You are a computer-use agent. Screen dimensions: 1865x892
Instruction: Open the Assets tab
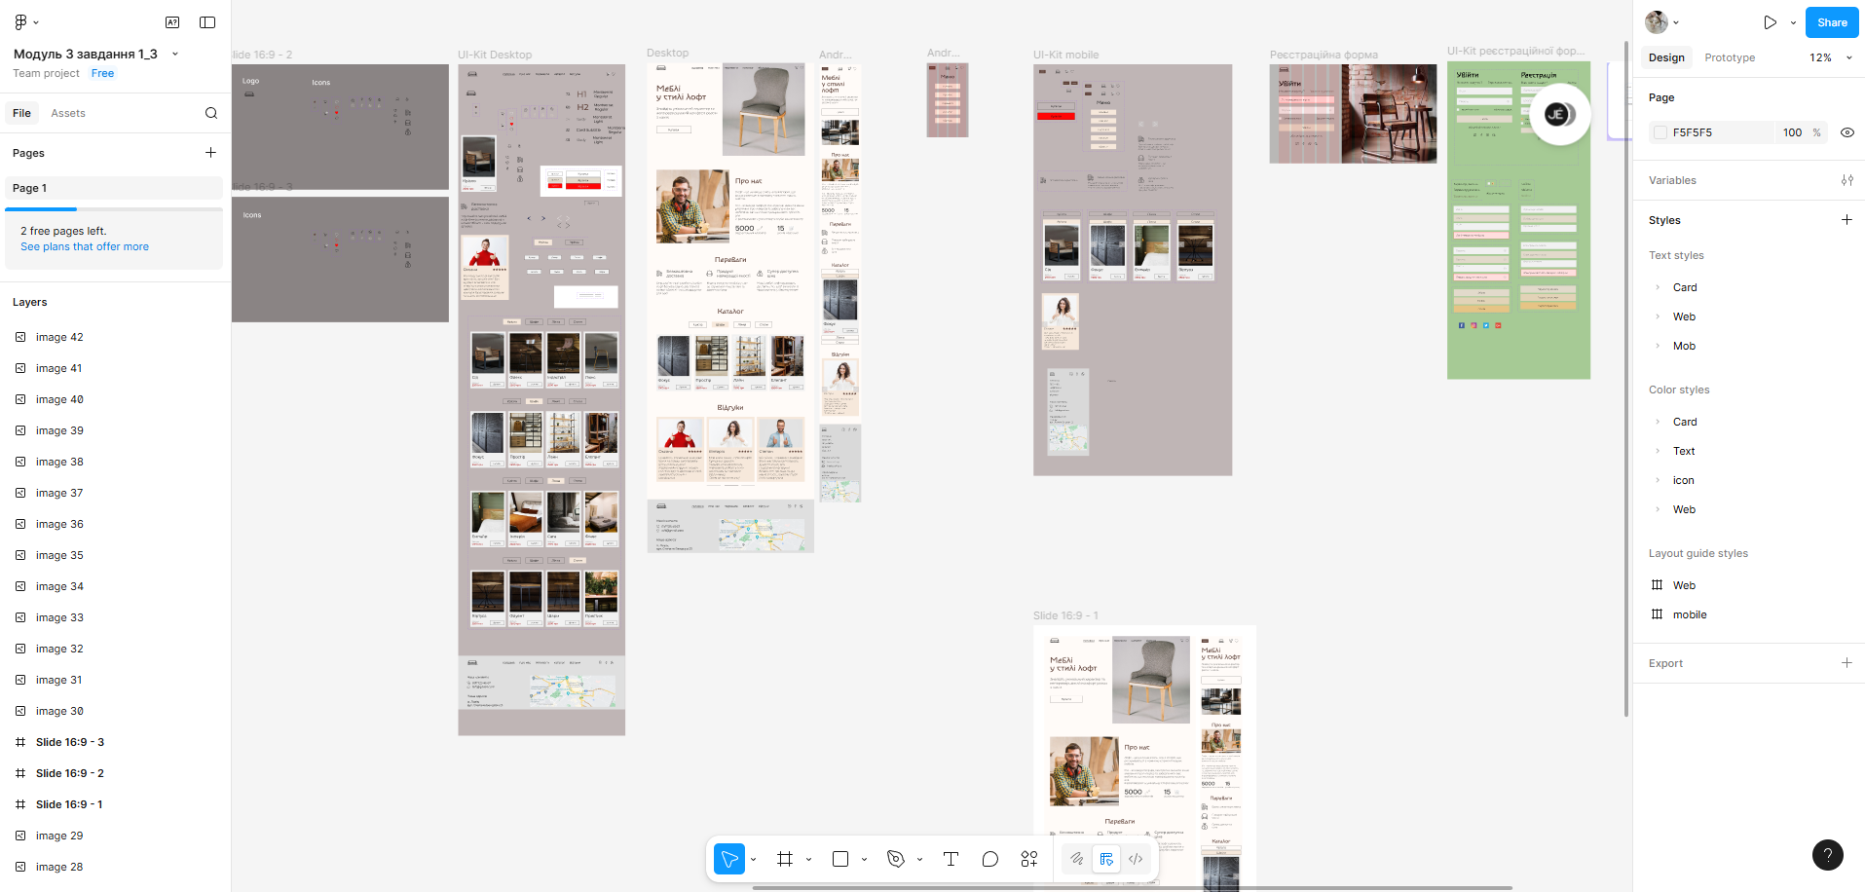click(68, 113)
